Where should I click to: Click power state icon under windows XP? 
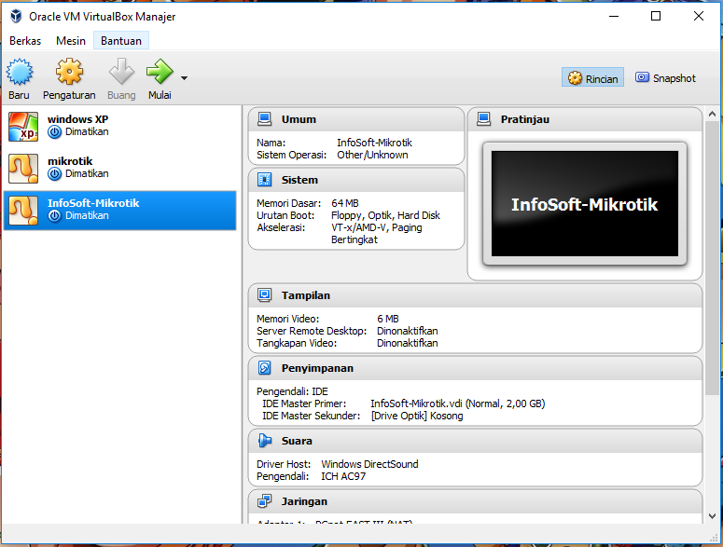[x=54, y=132]
